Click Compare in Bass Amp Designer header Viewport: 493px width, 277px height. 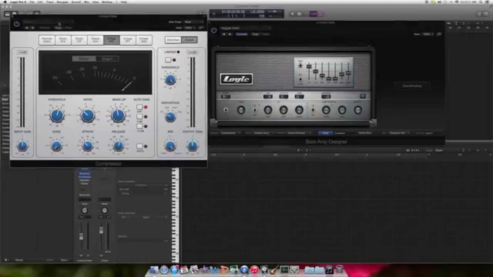click(x=242, y=34)
